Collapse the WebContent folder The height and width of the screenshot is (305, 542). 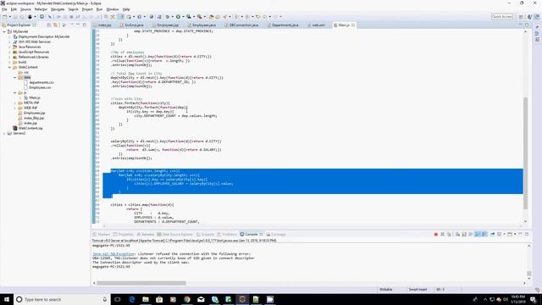pos(9,67)
